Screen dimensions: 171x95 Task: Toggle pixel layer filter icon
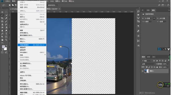(x=154, y=61)
